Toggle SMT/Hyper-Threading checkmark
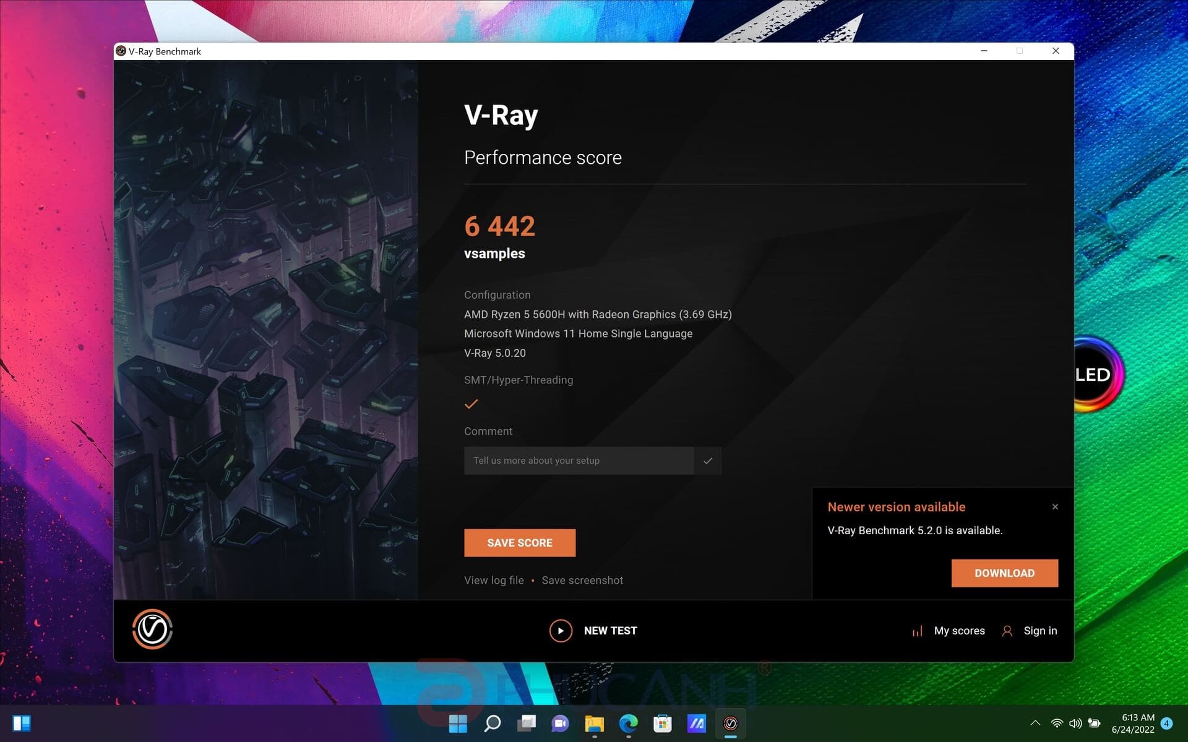1188x742 pixels. click(x=471, y=404)
